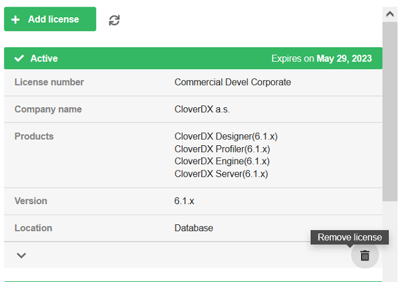The height and width of the screenshot is (282, 401).
Task: Select Database location value
Action: [x=194, y=228]
